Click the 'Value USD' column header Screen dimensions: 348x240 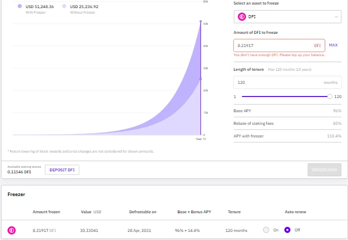point(91,212)
